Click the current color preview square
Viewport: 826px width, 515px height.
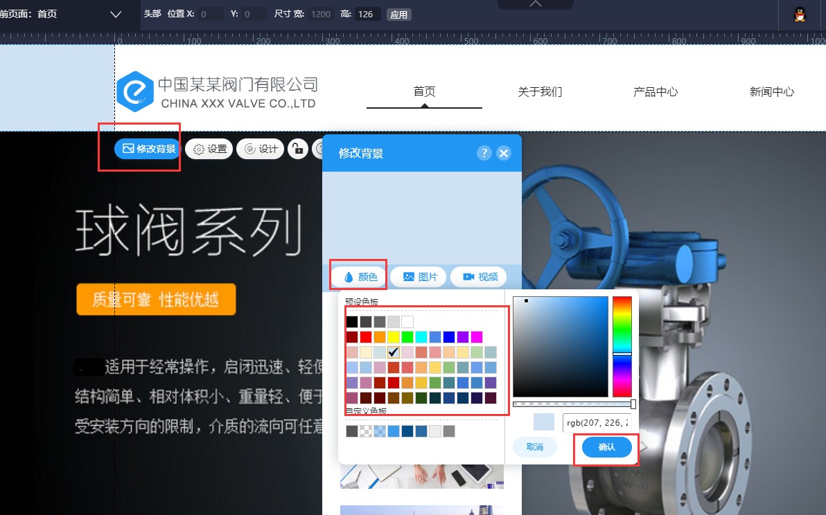tap(544, 422)
